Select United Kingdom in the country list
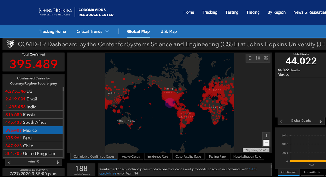Screen dimensions: 326x177 pyautogui.click(x=33, y=153)
